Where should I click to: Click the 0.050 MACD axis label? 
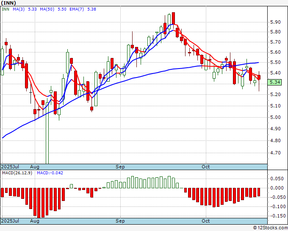277,179
